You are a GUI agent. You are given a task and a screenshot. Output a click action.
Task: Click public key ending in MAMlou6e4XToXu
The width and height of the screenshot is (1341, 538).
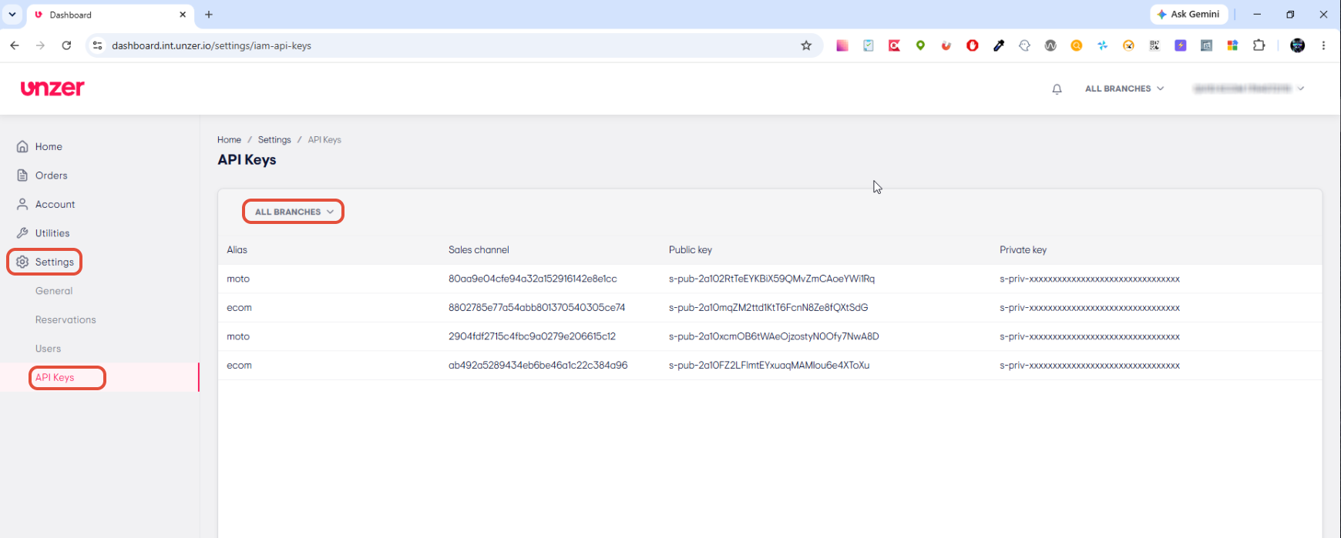tap(769, 365)
